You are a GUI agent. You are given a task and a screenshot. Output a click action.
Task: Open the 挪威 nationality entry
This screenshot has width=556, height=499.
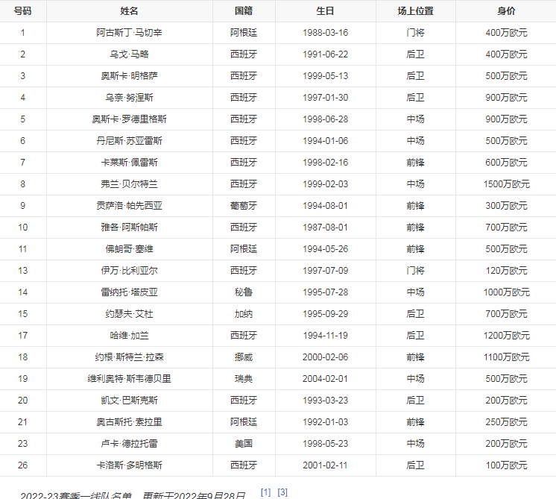point(244,357)
